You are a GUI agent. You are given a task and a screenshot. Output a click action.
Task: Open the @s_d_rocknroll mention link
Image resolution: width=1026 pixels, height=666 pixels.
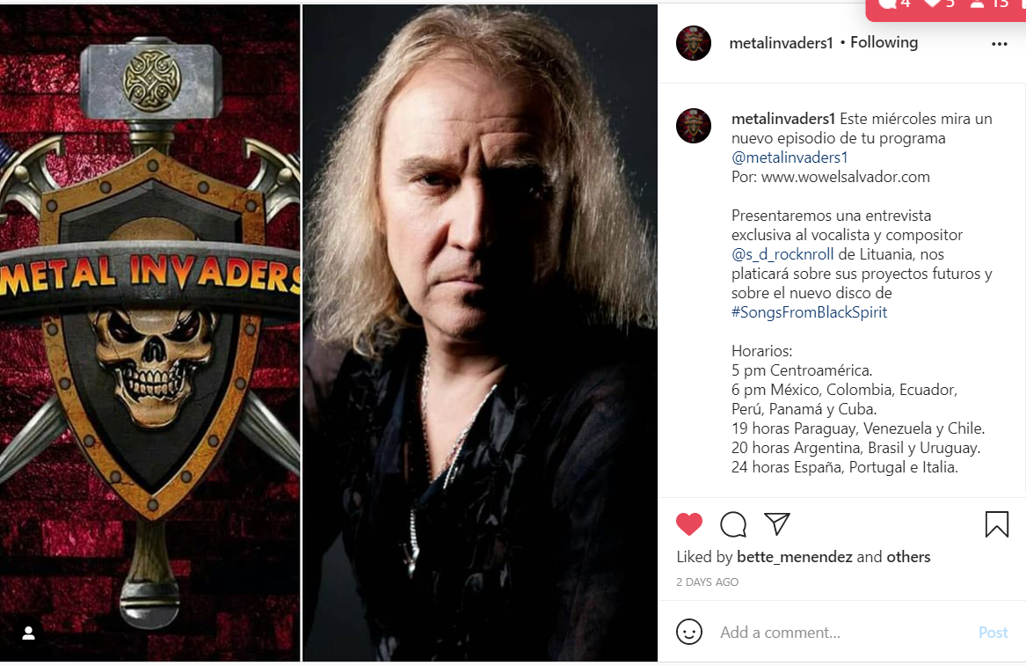[x=782, y=254]
